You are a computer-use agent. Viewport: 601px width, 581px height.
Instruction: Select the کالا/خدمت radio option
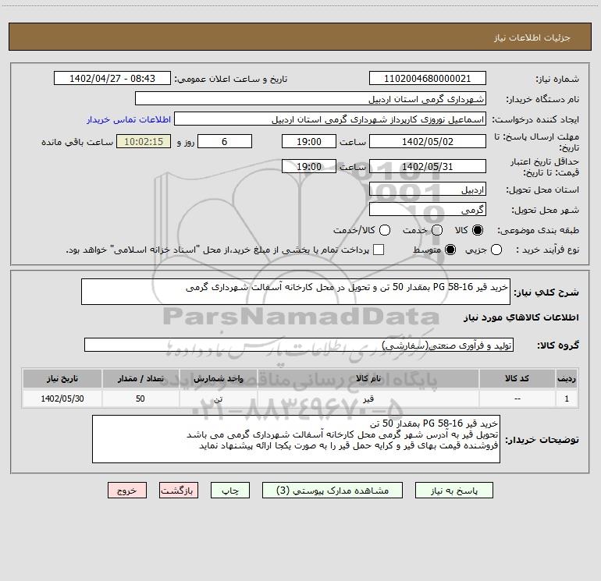(x=385, y=230)
